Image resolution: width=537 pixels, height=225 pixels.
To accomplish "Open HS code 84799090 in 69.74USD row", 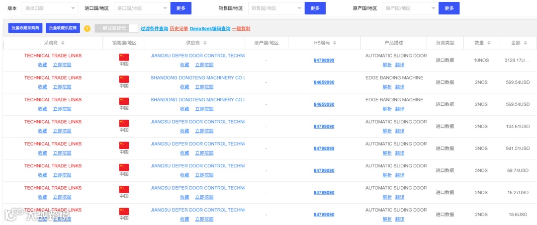I will 324,170.
